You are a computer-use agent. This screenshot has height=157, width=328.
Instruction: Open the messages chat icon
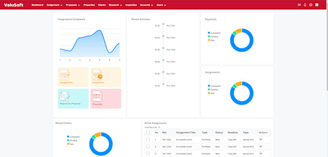click(299, 5)
